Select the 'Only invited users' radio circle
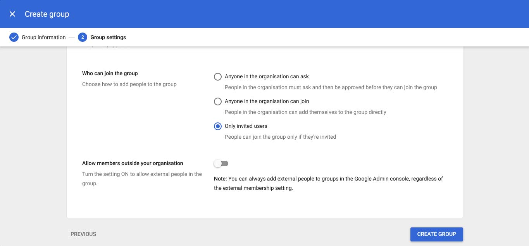The image size is (529, 246). [218, 126]
